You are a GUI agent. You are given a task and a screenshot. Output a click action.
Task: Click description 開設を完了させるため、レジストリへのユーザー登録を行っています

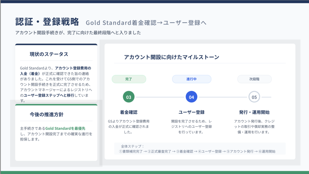(x=191, y=127)
